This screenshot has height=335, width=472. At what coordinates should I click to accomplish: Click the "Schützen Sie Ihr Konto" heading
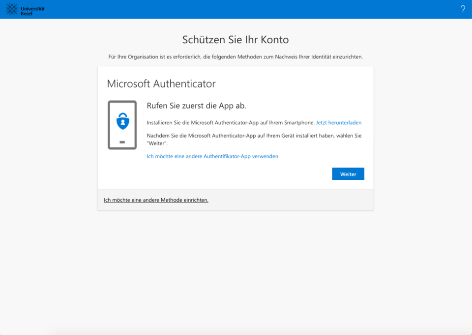236,40
